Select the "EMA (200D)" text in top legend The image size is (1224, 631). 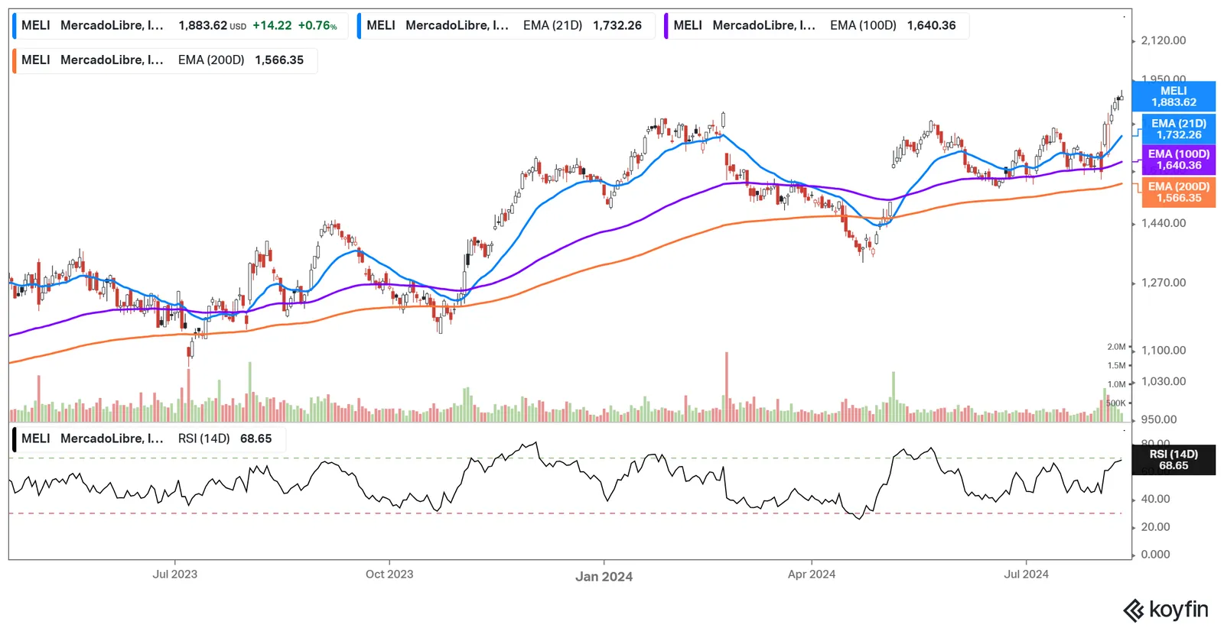coord(211,60)
